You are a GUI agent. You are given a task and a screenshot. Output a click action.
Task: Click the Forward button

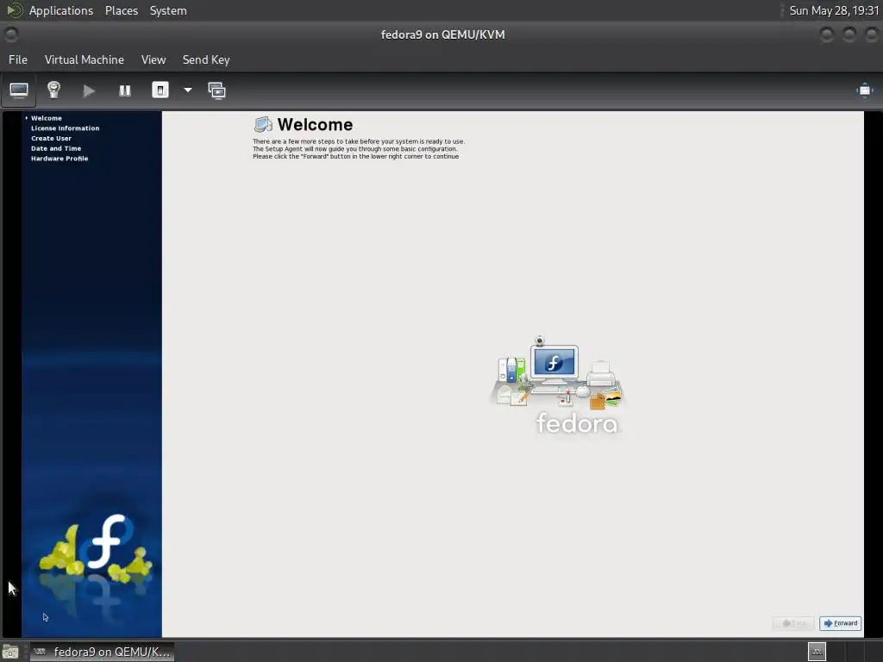point(840,623)
